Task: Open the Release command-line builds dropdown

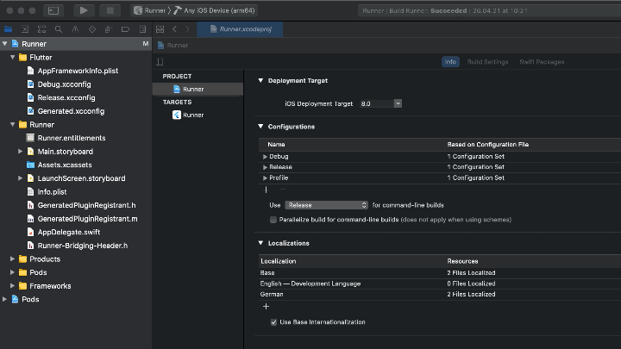Action: pos(327,205)
